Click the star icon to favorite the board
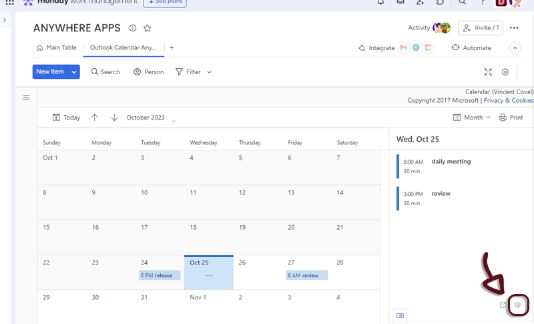The height and width of the screenshot is (324, 534). point(147,28)
